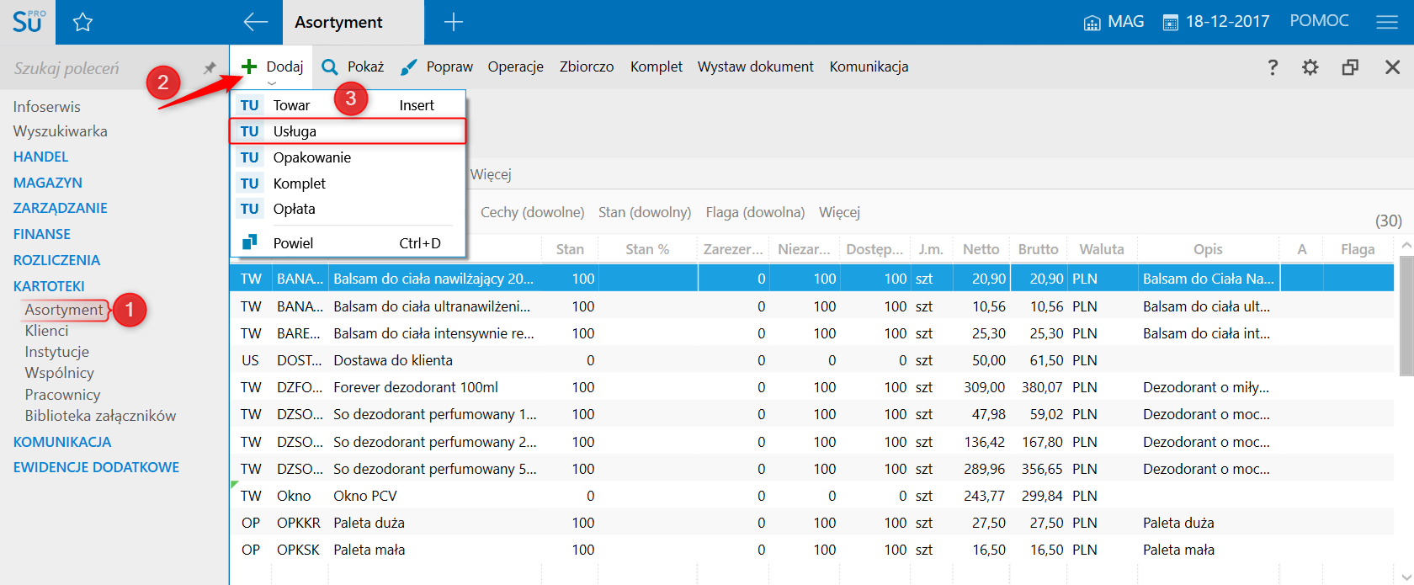Select Powiel Ctrl+D entry

(348, 242)
